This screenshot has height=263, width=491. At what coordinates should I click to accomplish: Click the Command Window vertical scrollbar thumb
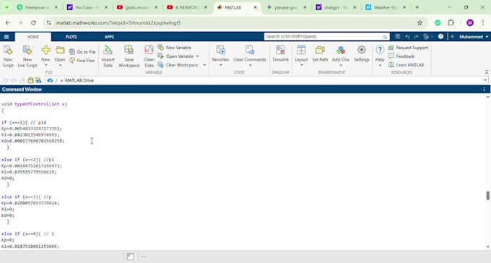[487, 196]
